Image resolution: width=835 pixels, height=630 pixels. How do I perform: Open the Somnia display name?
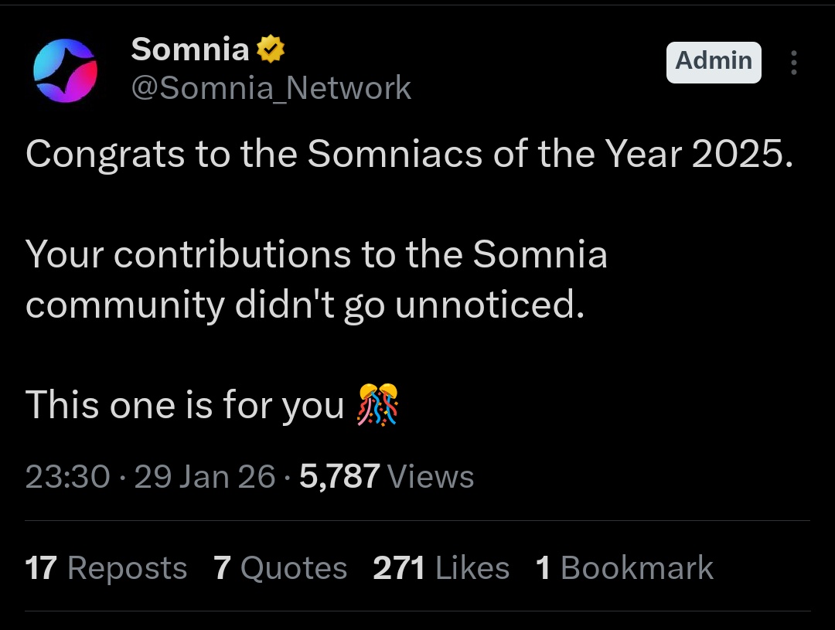189,50
